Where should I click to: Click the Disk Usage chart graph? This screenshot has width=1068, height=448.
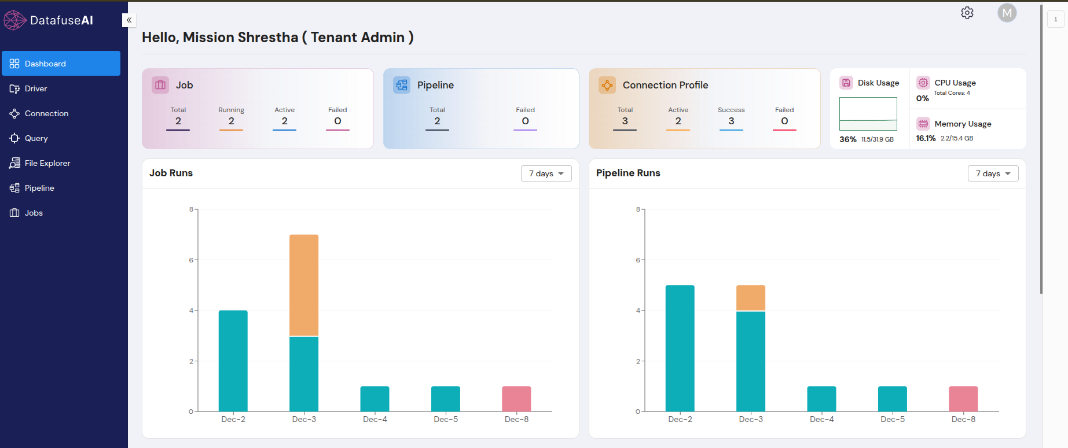click(868, 114)
